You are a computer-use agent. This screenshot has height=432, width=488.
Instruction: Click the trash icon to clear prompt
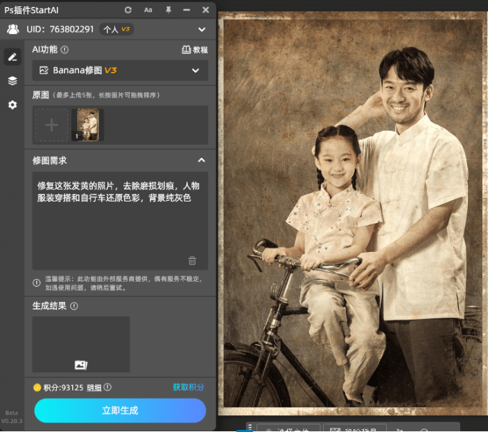(x=192, y=261)
